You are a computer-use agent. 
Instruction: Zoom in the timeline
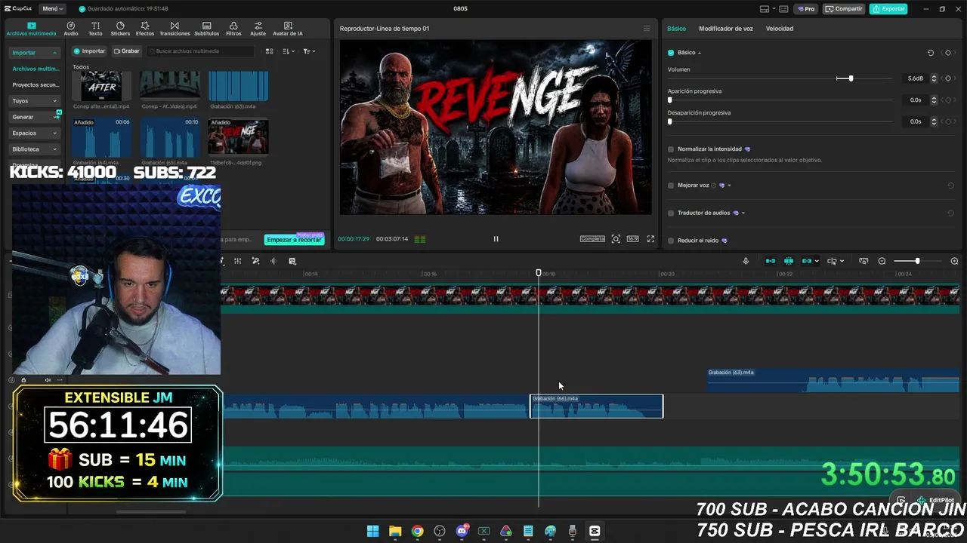954,261
